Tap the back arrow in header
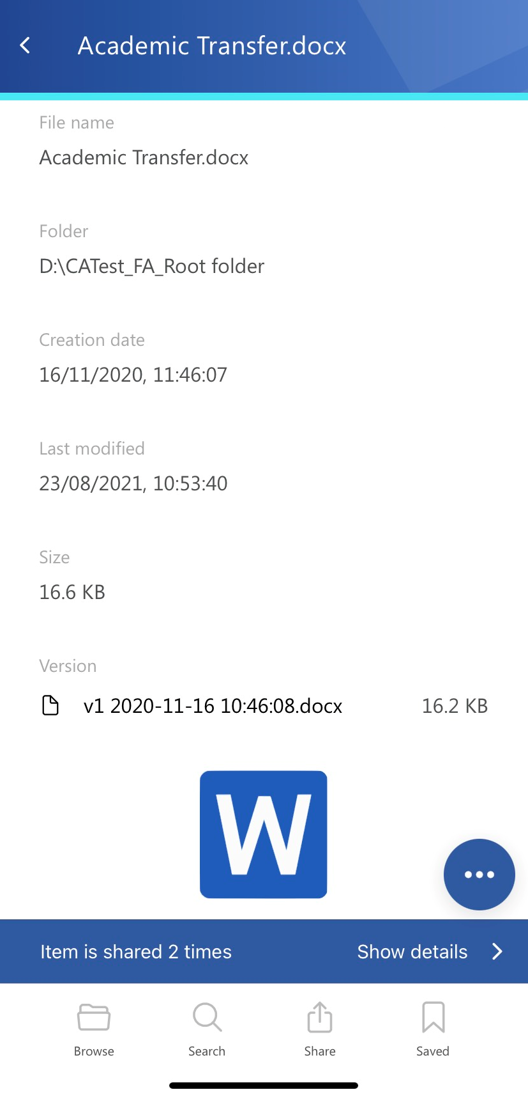The image size is (528, 1099). click(x=26, y=45)
